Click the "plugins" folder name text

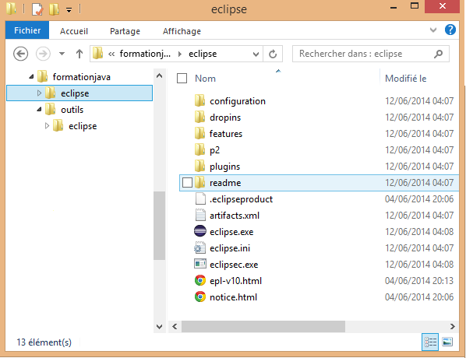click(x=224, y=167)
